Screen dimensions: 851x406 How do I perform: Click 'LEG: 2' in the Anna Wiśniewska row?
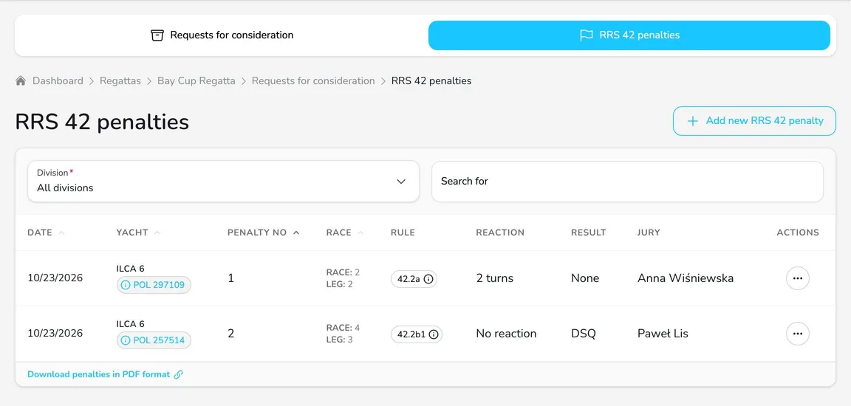pos(339,284)
